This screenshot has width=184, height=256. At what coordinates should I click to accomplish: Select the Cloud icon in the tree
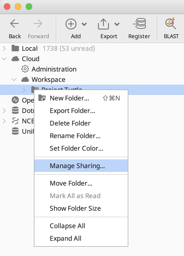15,59
